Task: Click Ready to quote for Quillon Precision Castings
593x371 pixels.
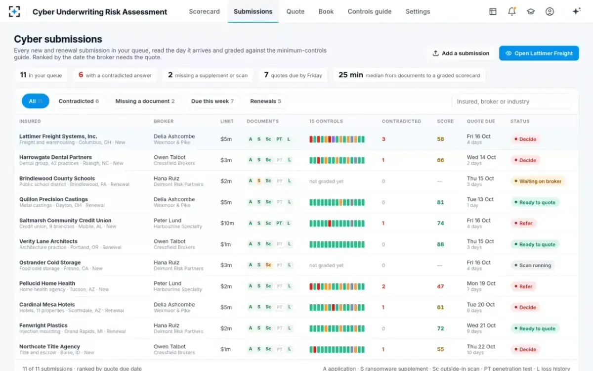Action: pos(535,202)
